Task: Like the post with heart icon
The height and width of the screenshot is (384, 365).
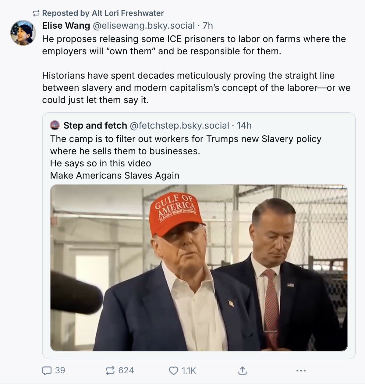Action: point(173,371)
